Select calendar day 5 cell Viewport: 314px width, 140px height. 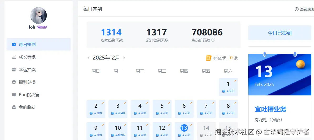(162, 109)
